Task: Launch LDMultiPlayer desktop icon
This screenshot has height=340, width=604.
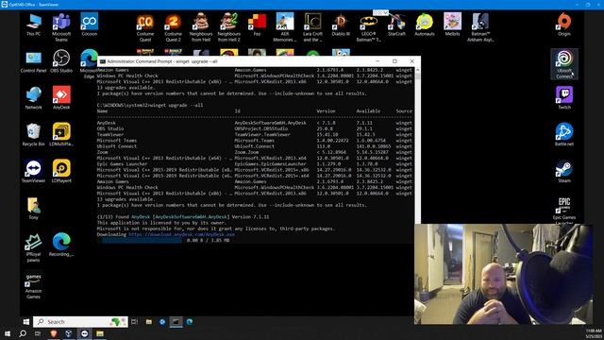Action: click(x=61, y=134)
